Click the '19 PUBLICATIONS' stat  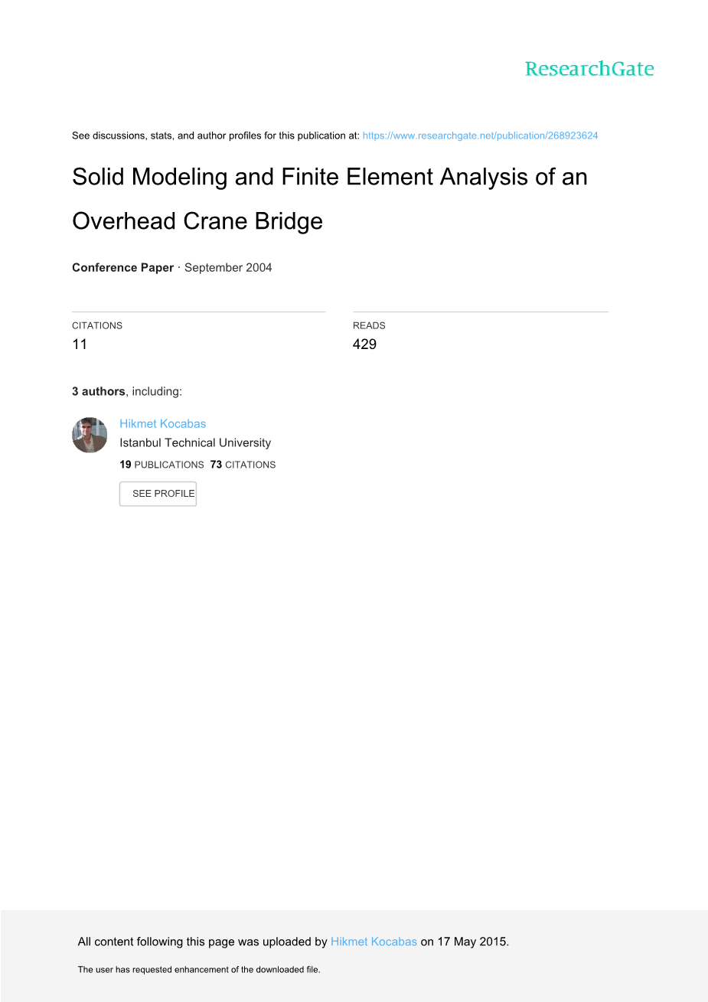click(162, 465)
